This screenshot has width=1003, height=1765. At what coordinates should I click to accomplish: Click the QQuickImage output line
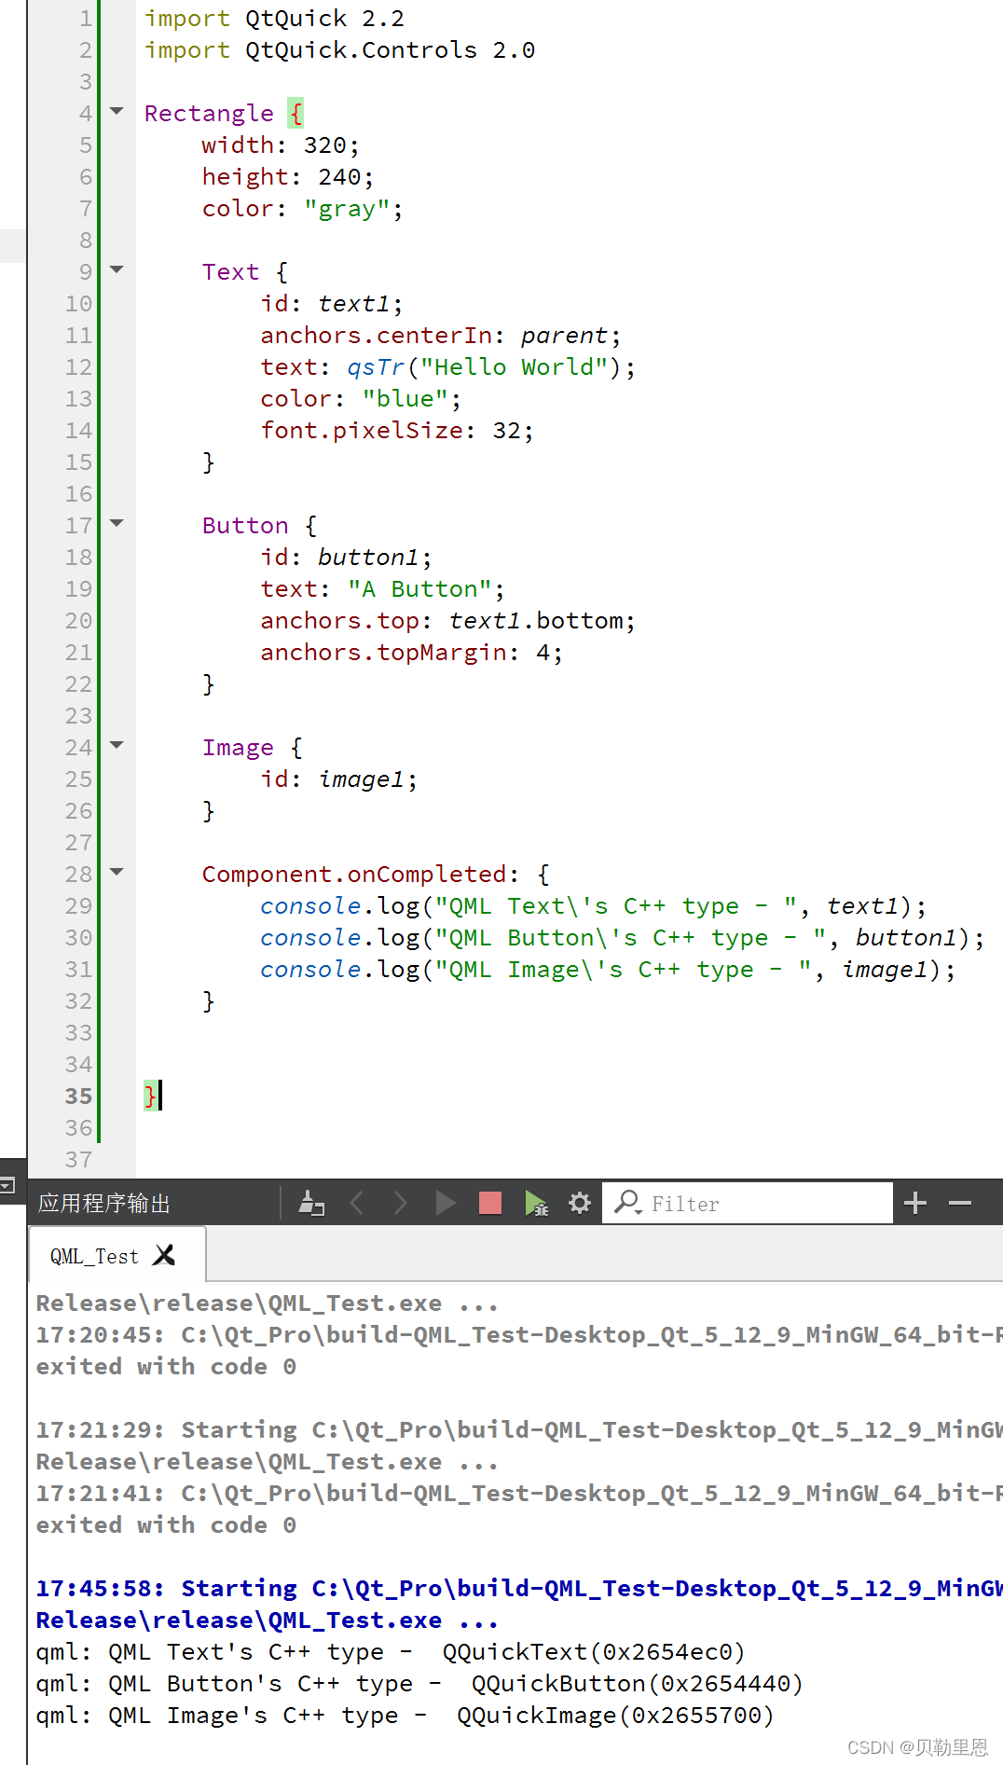point(405,1716)
